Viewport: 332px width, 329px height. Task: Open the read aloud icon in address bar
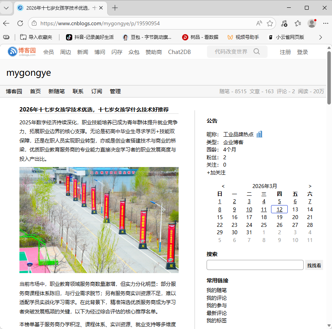point(259,23)
